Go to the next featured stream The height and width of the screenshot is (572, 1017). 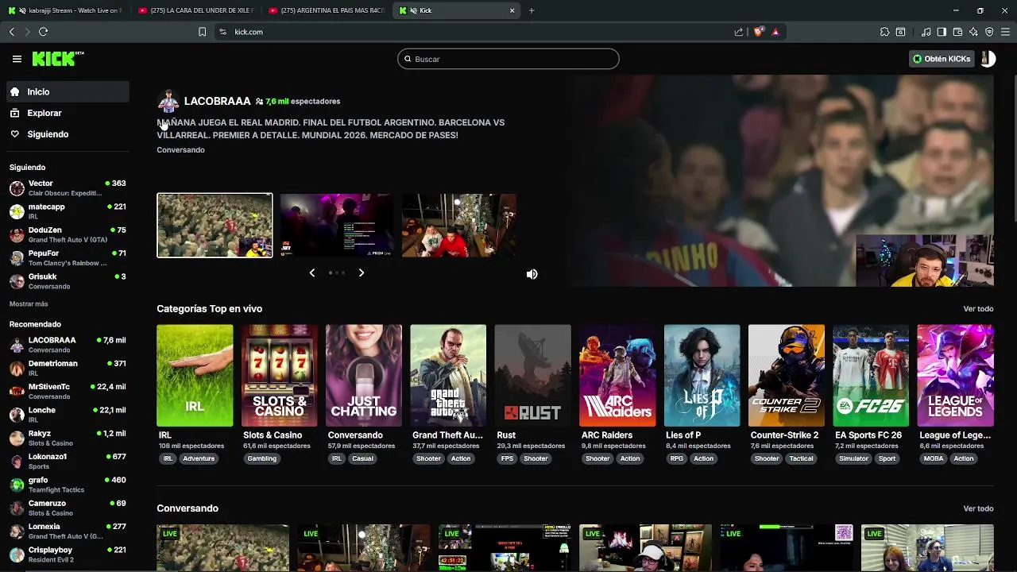(x=362, y=272)
